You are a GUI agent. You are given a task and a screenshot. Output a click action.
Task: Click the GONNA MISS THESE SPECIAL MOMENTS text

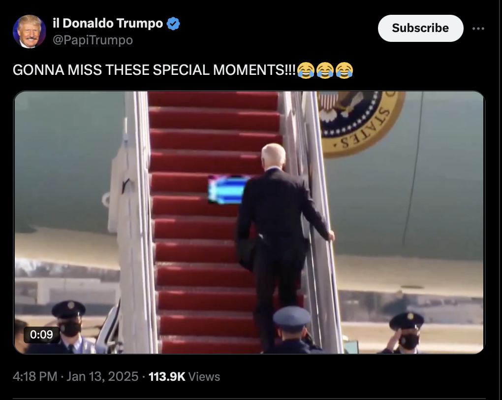pos(154,70)
